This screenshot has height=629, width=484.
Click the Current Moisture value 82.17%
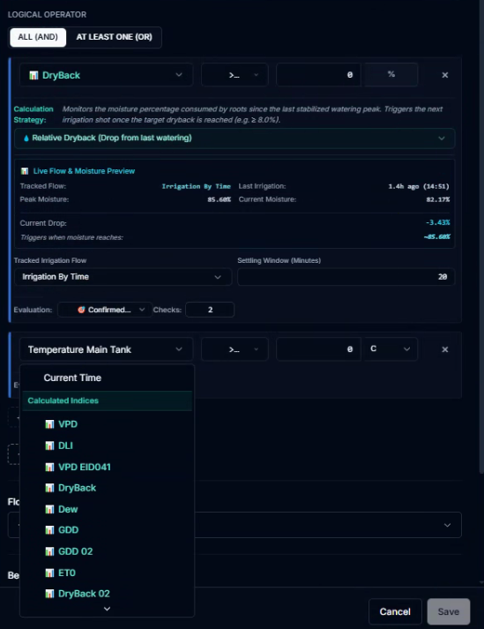pyautogui.click(x=438, y=199)
